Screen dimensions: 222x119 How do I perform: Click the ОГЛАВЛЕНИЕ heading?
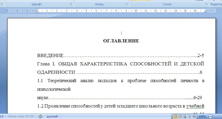pos(121,41)
